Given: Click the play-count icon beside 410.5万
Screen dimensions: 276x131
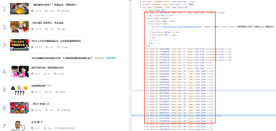Looking at the screenshot, I should point(32,47).
